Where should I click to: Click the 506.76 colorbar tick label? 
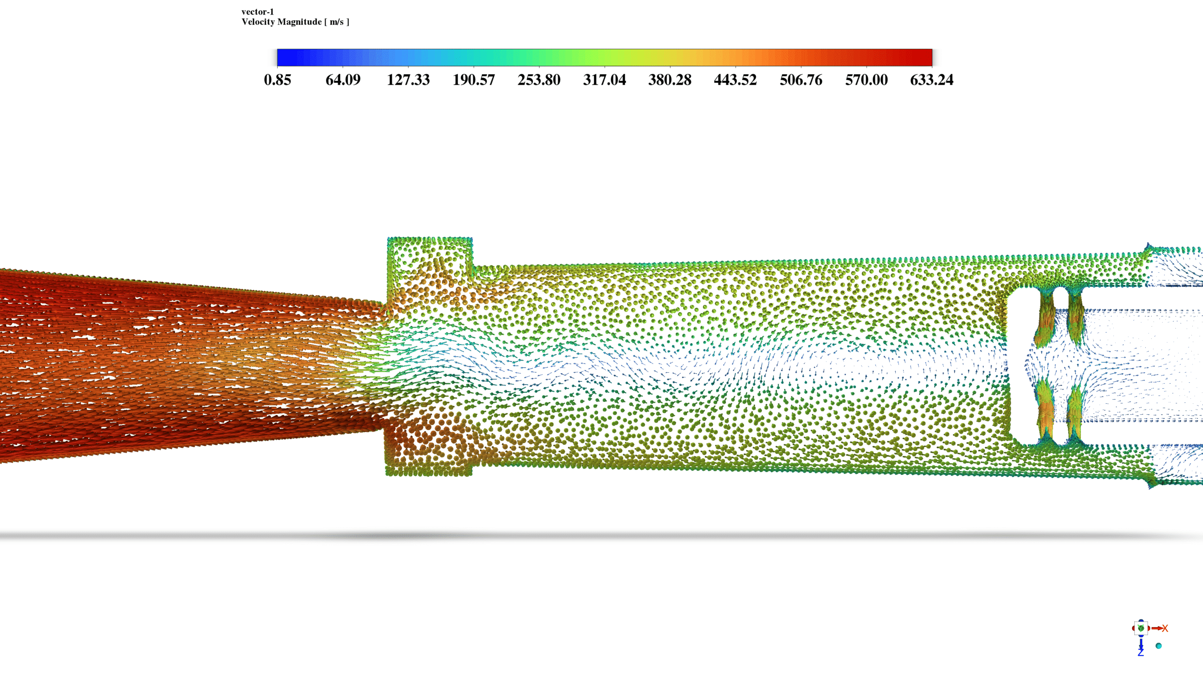(801, 80)
